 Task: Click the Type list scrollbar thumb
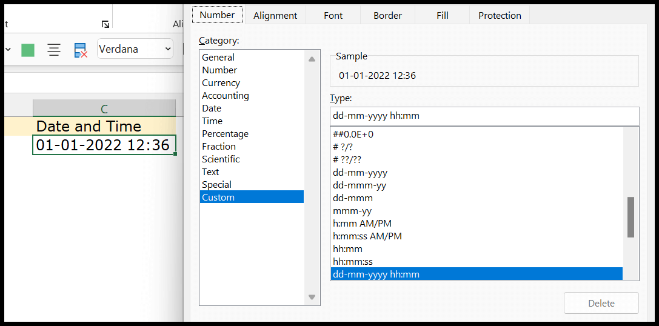pyautogui.click(x=631, y=217)
